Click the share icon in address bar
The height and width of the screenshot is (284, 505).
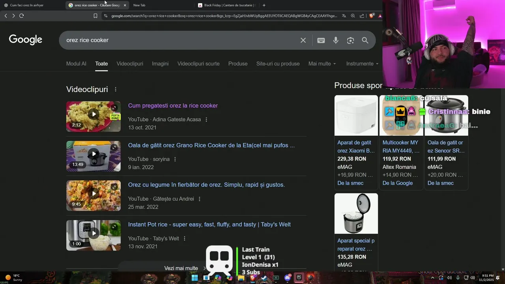tap(362, 16)
